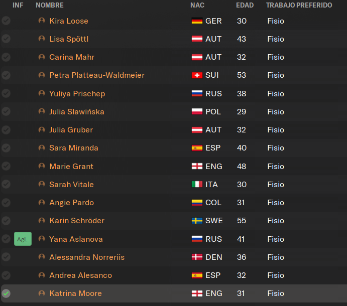
Task: Click the German flag in Kira Loose's row
Action: (197, 21)
